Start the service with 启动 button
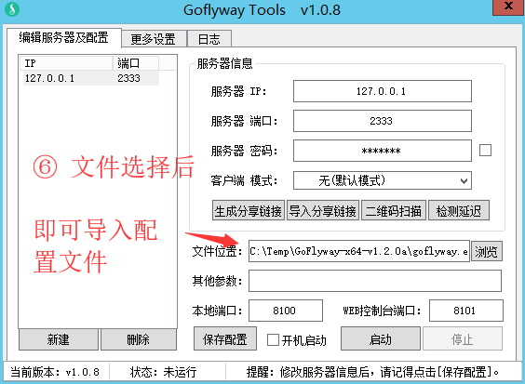 tap(381, 339)
